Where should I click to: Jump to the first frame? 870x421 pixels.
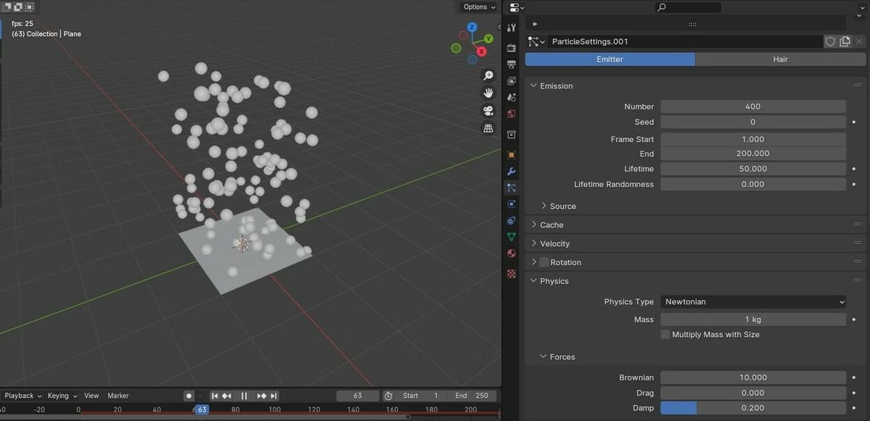click(215, 396)
